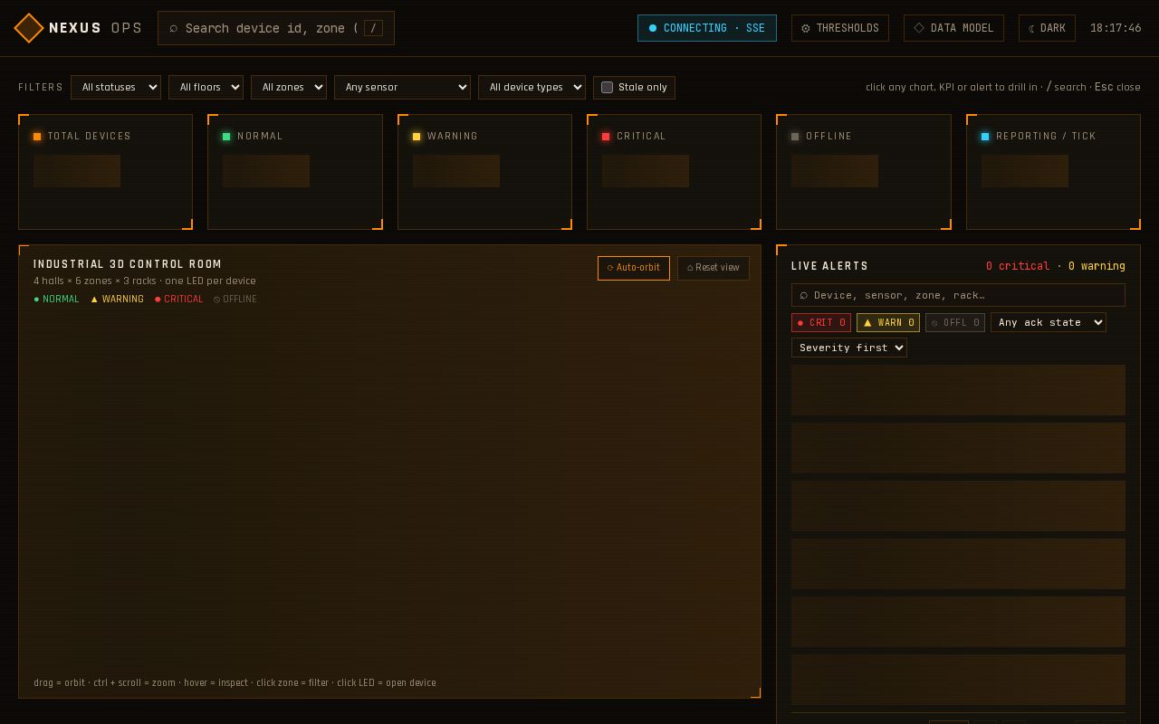Click the Normal legend entry

tap(56, 300)
